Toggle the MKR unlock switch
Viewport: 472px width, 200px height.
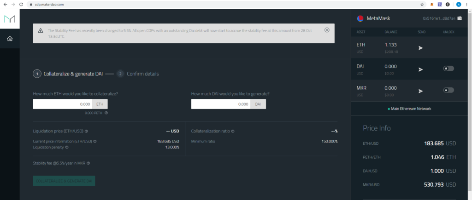(x=448, y=90)
